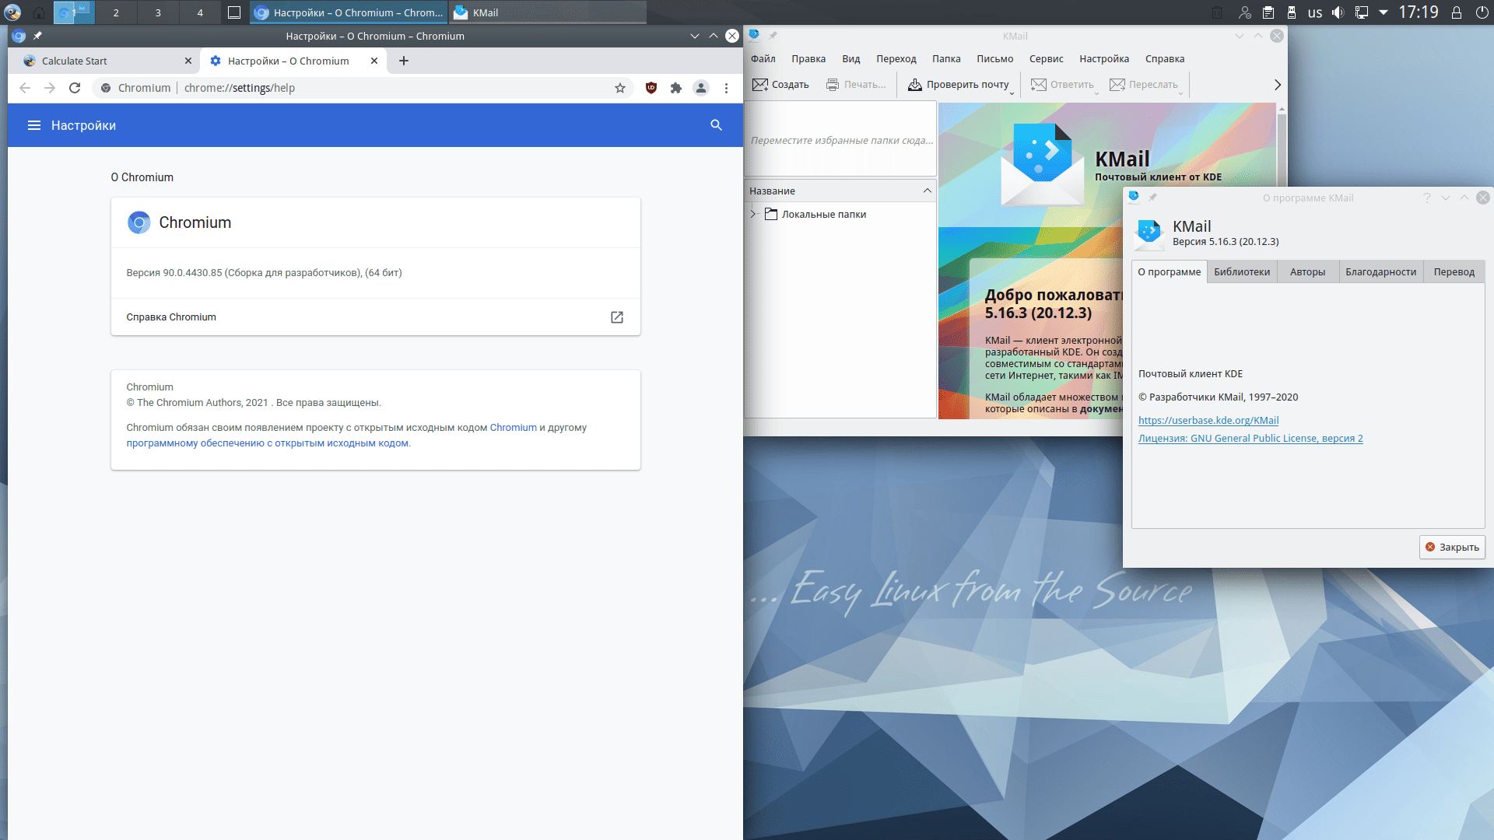The width and height of the screenshot is (1494, 840).
Task: Open the Правка menu in KMail
Action: [808, 59]
